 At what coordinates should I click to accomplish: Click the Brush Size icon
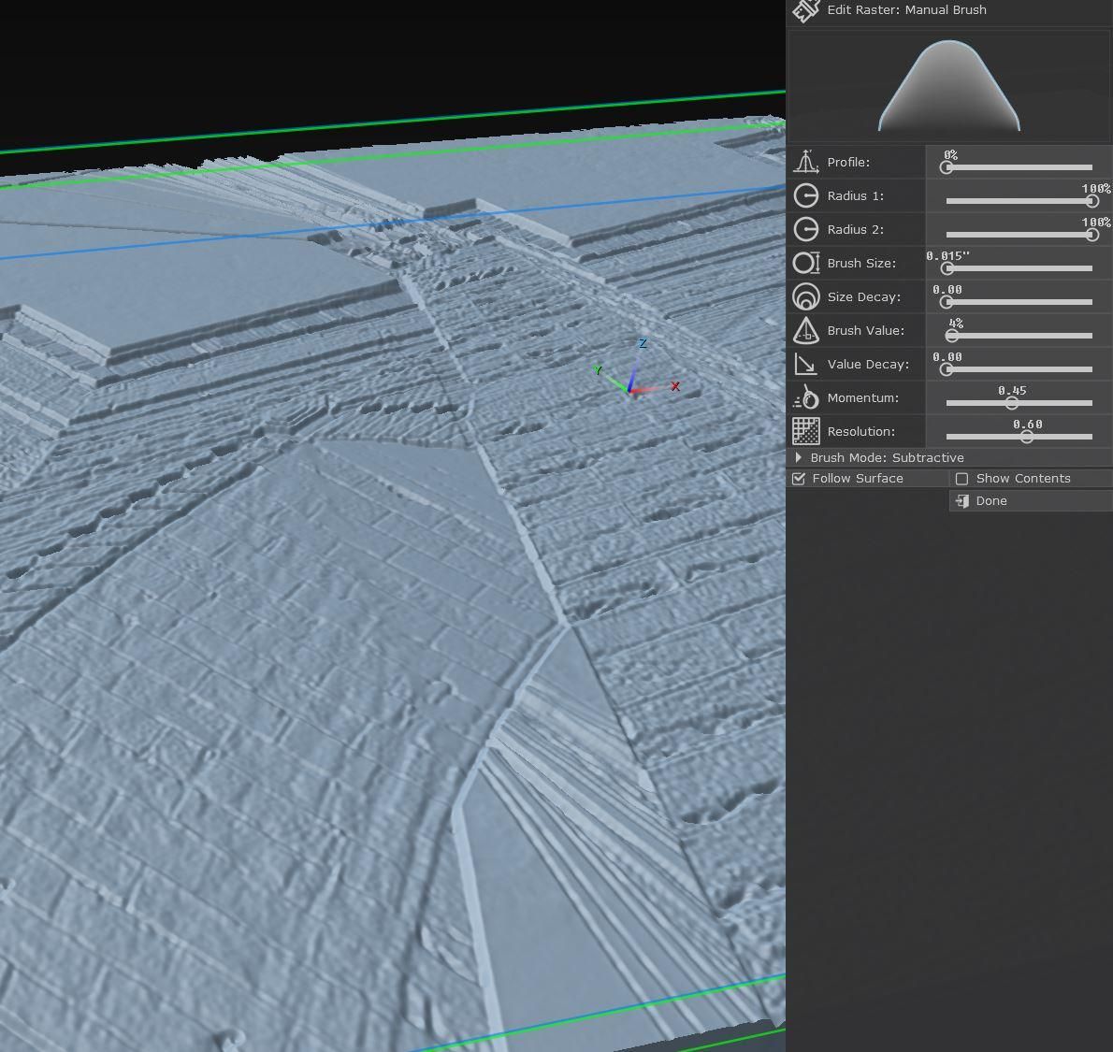pyautogui.click(x=805, y=263)
